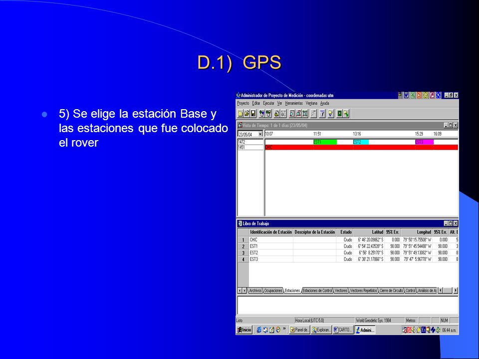Click the Es language indicator tray icon
This screenshot has height=359, width=479.
tap(424, 330)
